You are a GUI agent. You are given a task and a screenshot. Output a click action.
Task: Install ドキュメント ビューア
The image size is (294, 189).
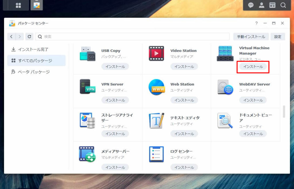253,134
